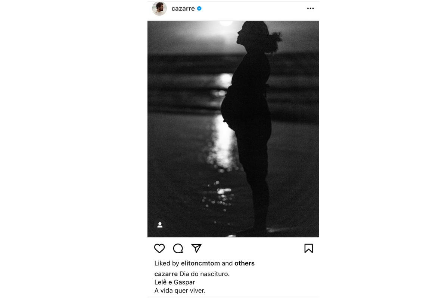This screenshot has height=298, width=448.
Task: Click the word "and" in the likes line
Action: [x=227, y=263]
